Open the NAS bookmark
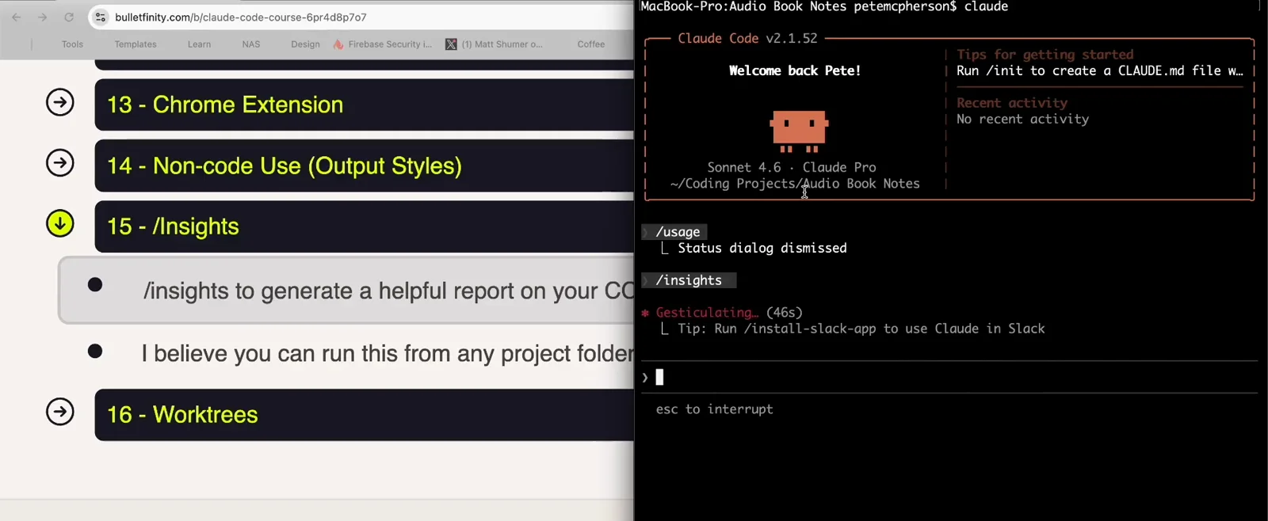The image size is (1268, 521). point(251,44)
